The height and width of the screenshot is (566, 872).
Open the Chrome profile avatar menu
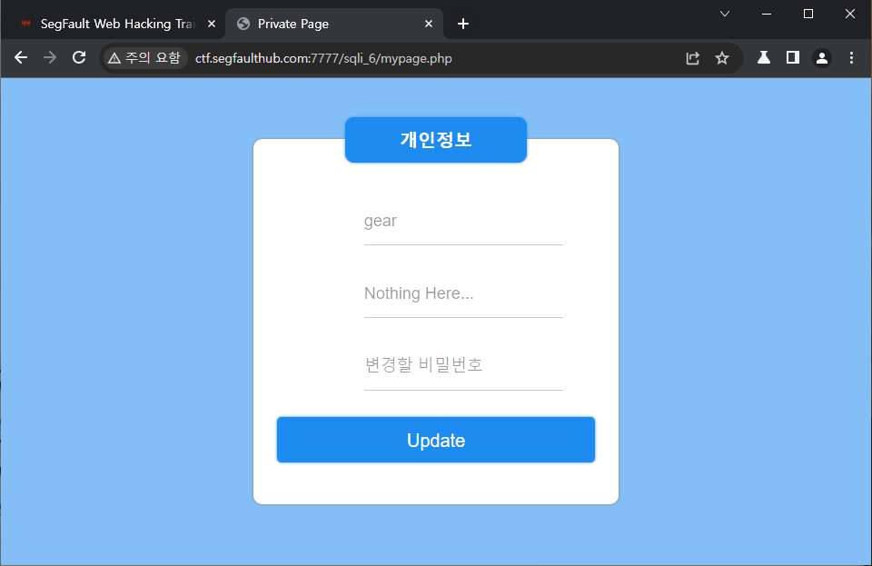[822, 58]
